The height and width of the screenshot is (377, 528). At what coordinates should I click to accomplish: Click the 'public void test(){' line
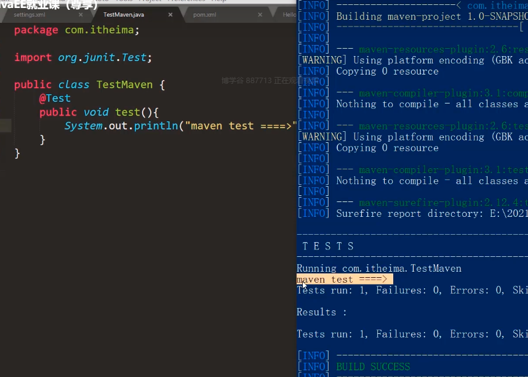tap(98, 112)
